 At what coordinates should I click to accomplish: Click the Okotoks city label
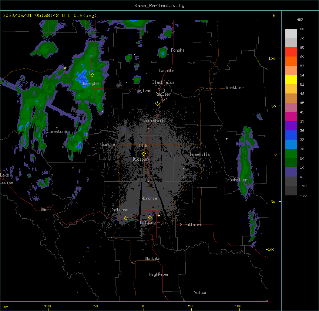point(152,259)
